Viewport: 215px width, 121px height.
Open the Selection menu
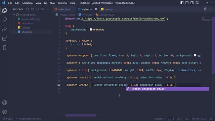(28, 3)
